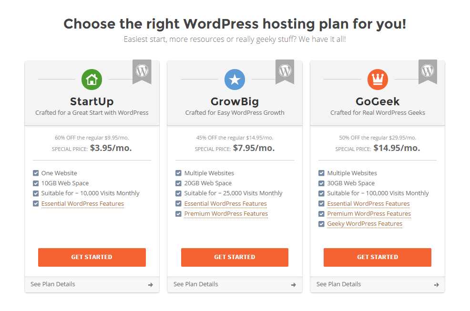The height and width of the screenshot is (311, 470).
Task: Open Essential WordPress Features link in StartUp
Action: click(82, 204)
